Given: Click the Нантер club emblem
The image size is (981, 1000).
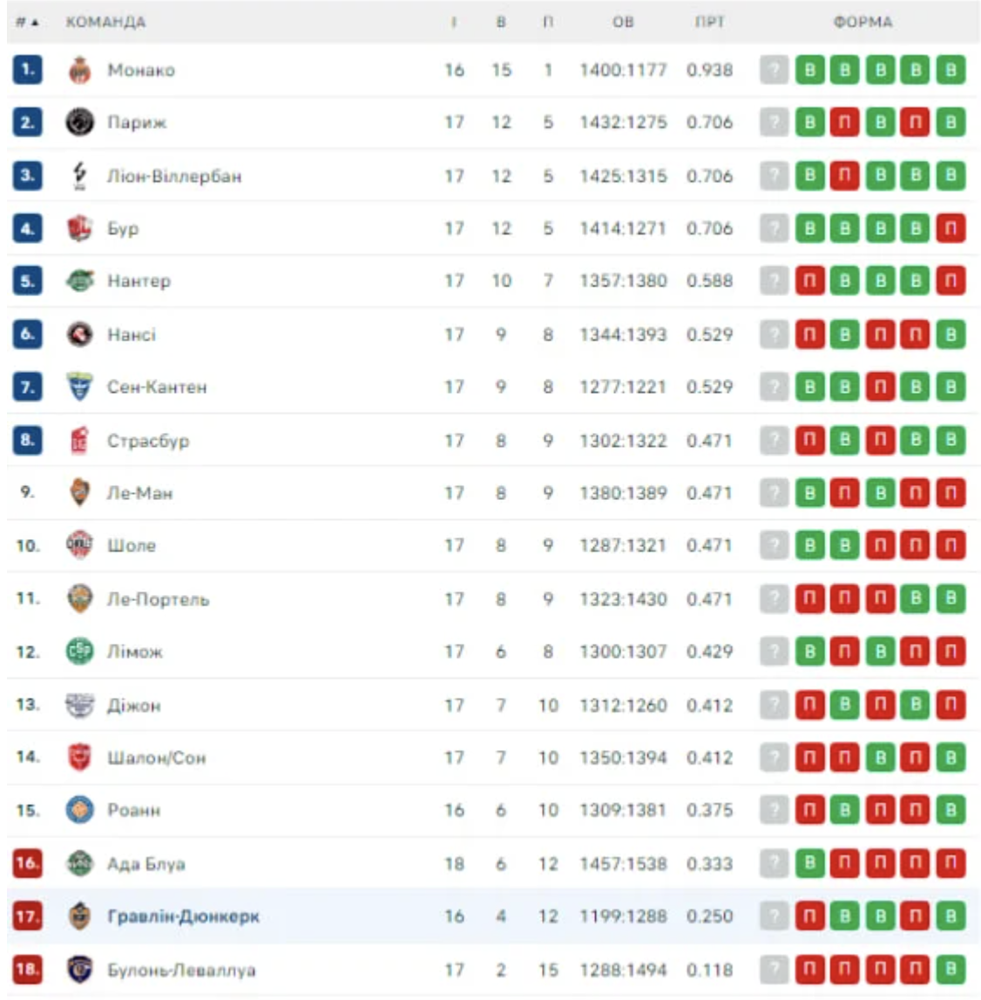Looking at the screenshot, I should 79,281.
